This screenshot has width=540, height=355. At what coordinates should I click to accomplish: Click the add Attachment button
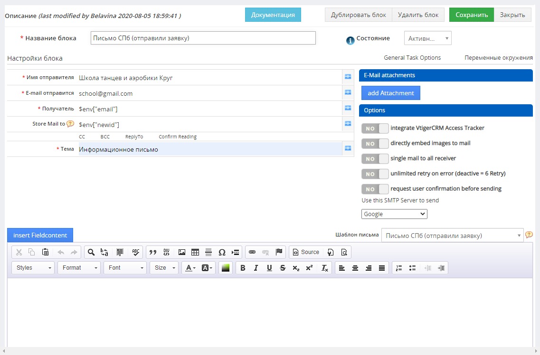coord(390,93)
